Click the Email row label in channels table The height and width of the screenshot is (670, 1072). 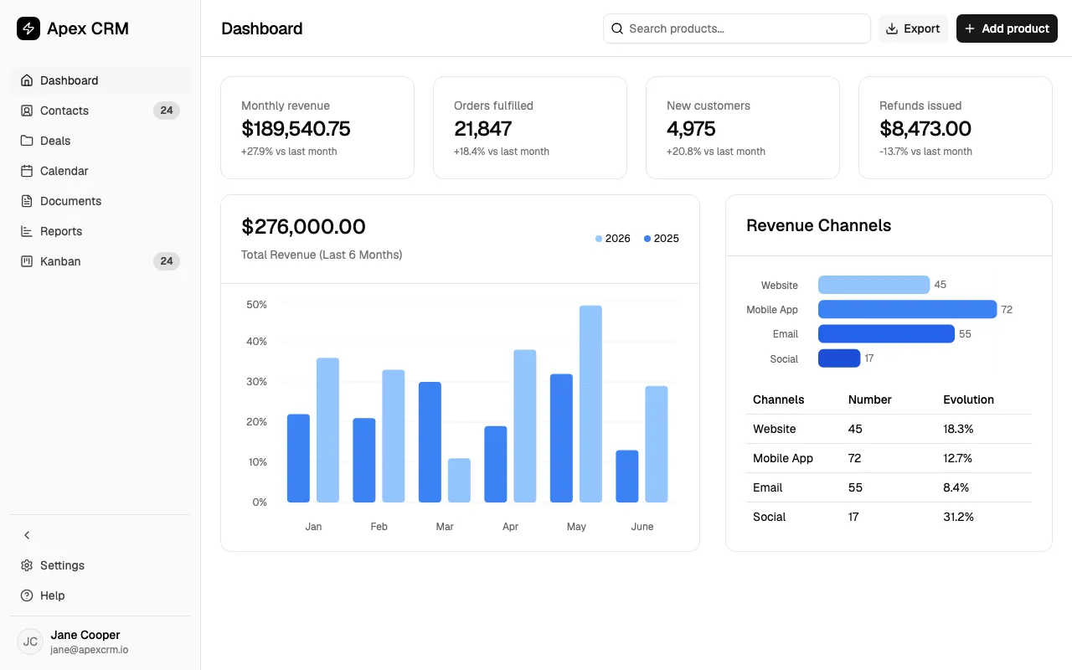tap(767, 487)
